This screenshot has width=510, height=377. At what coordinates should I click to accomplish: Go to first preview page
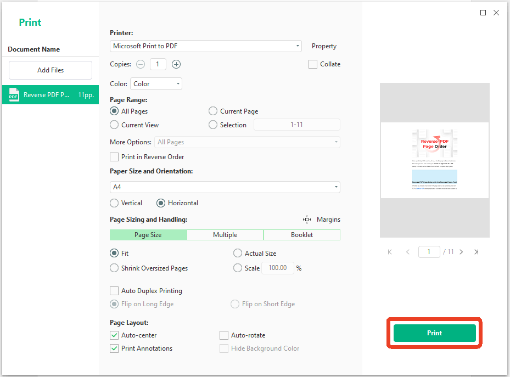pyautogui.click(x=390, y=252)
